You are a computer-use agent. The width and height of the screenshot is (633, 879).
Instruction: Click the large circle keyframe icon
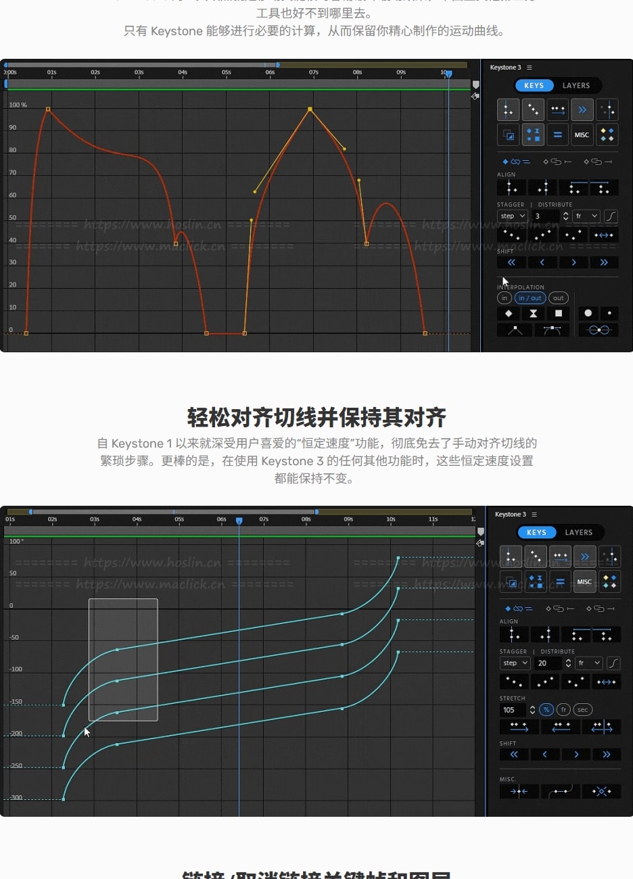pos(588,313)
